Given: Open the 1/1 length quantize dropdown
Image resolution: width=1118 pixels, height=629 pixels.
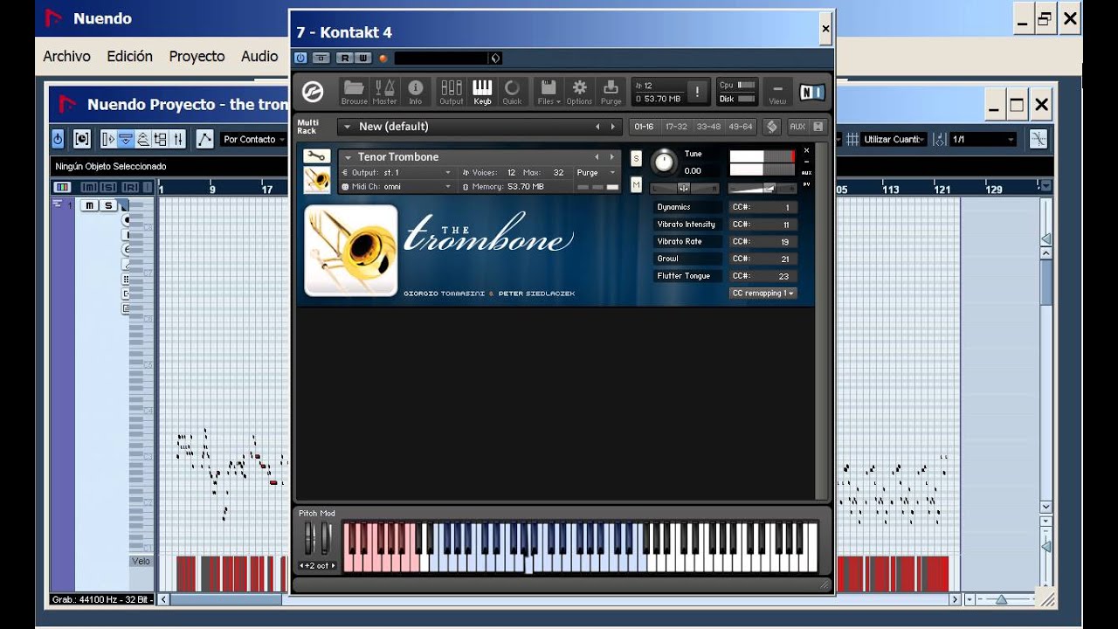Looking at the screenshot, I should coord(983,139).
